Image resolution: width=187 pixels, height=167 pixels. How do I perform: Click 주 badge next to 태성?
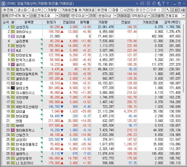coord(13,83)
